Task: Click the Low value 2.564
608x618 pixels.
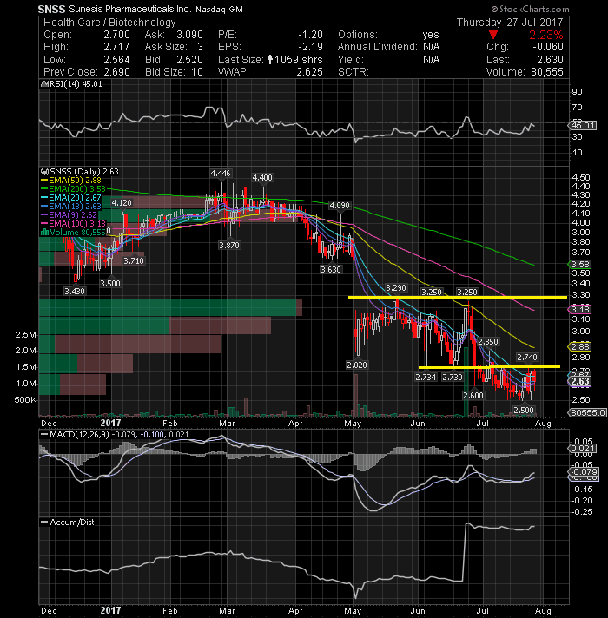Action: pyautogui.click(x=116, y=60)
